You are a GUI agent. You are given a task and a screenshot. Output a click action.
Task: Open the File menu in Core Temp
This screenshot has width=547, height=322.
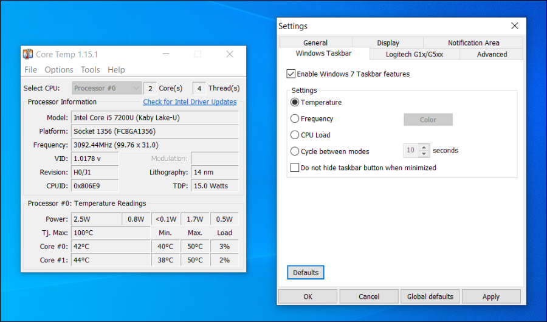[x=31, y=70]
